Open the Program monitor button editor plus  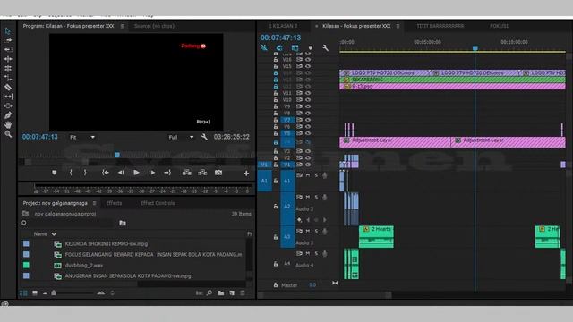click(246, 174)
